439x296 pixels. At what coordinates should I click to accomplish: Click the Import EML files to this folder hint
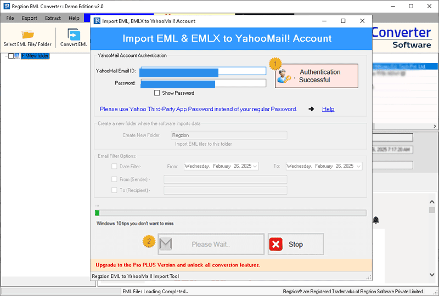(203, 144)
